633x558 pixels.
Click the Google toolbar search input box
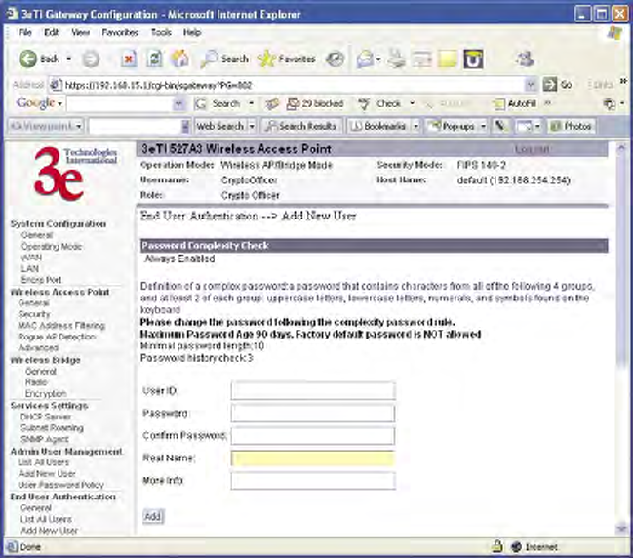coord(120,104)
